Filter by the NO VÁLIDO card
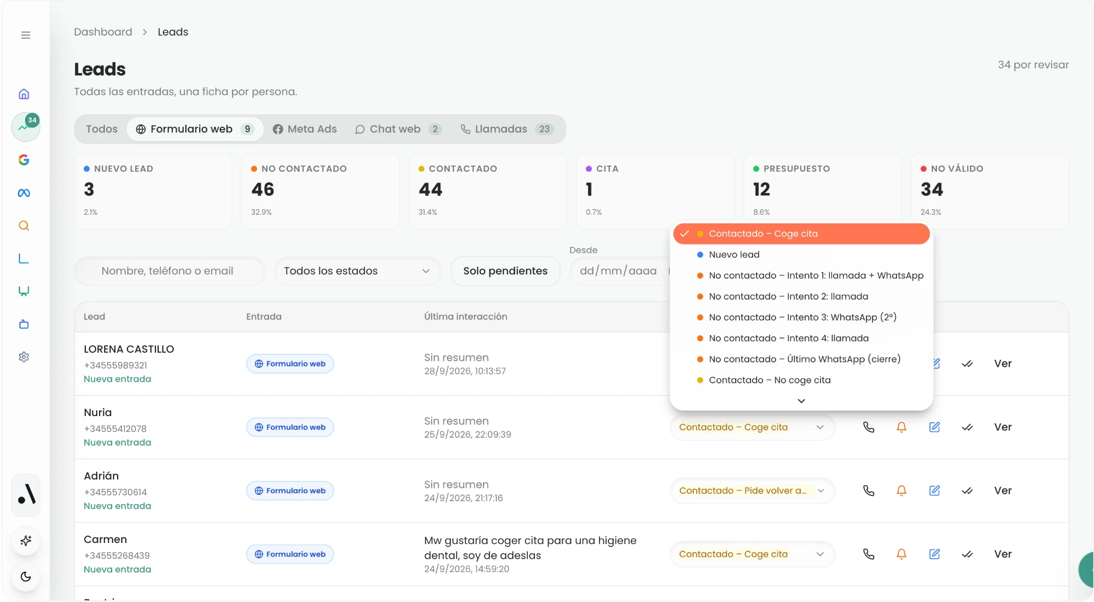Image resolution: width=1094 pixels, height=602 pixels. (x=990, y=191)
